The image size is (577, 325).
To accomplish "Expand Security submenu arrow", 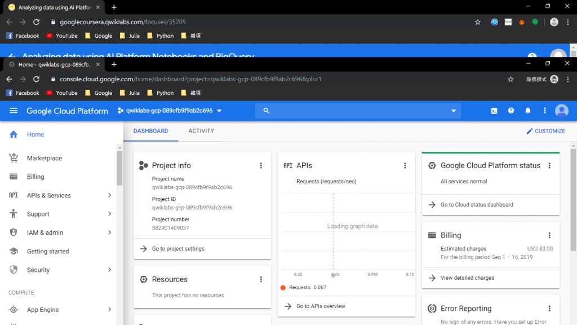I will click(110, 270).
